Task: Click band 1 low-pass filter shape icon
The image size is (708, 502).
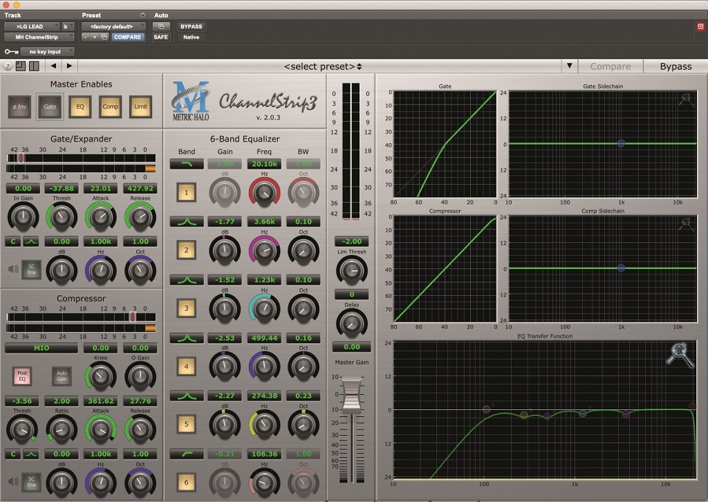Action: (187, 164)
